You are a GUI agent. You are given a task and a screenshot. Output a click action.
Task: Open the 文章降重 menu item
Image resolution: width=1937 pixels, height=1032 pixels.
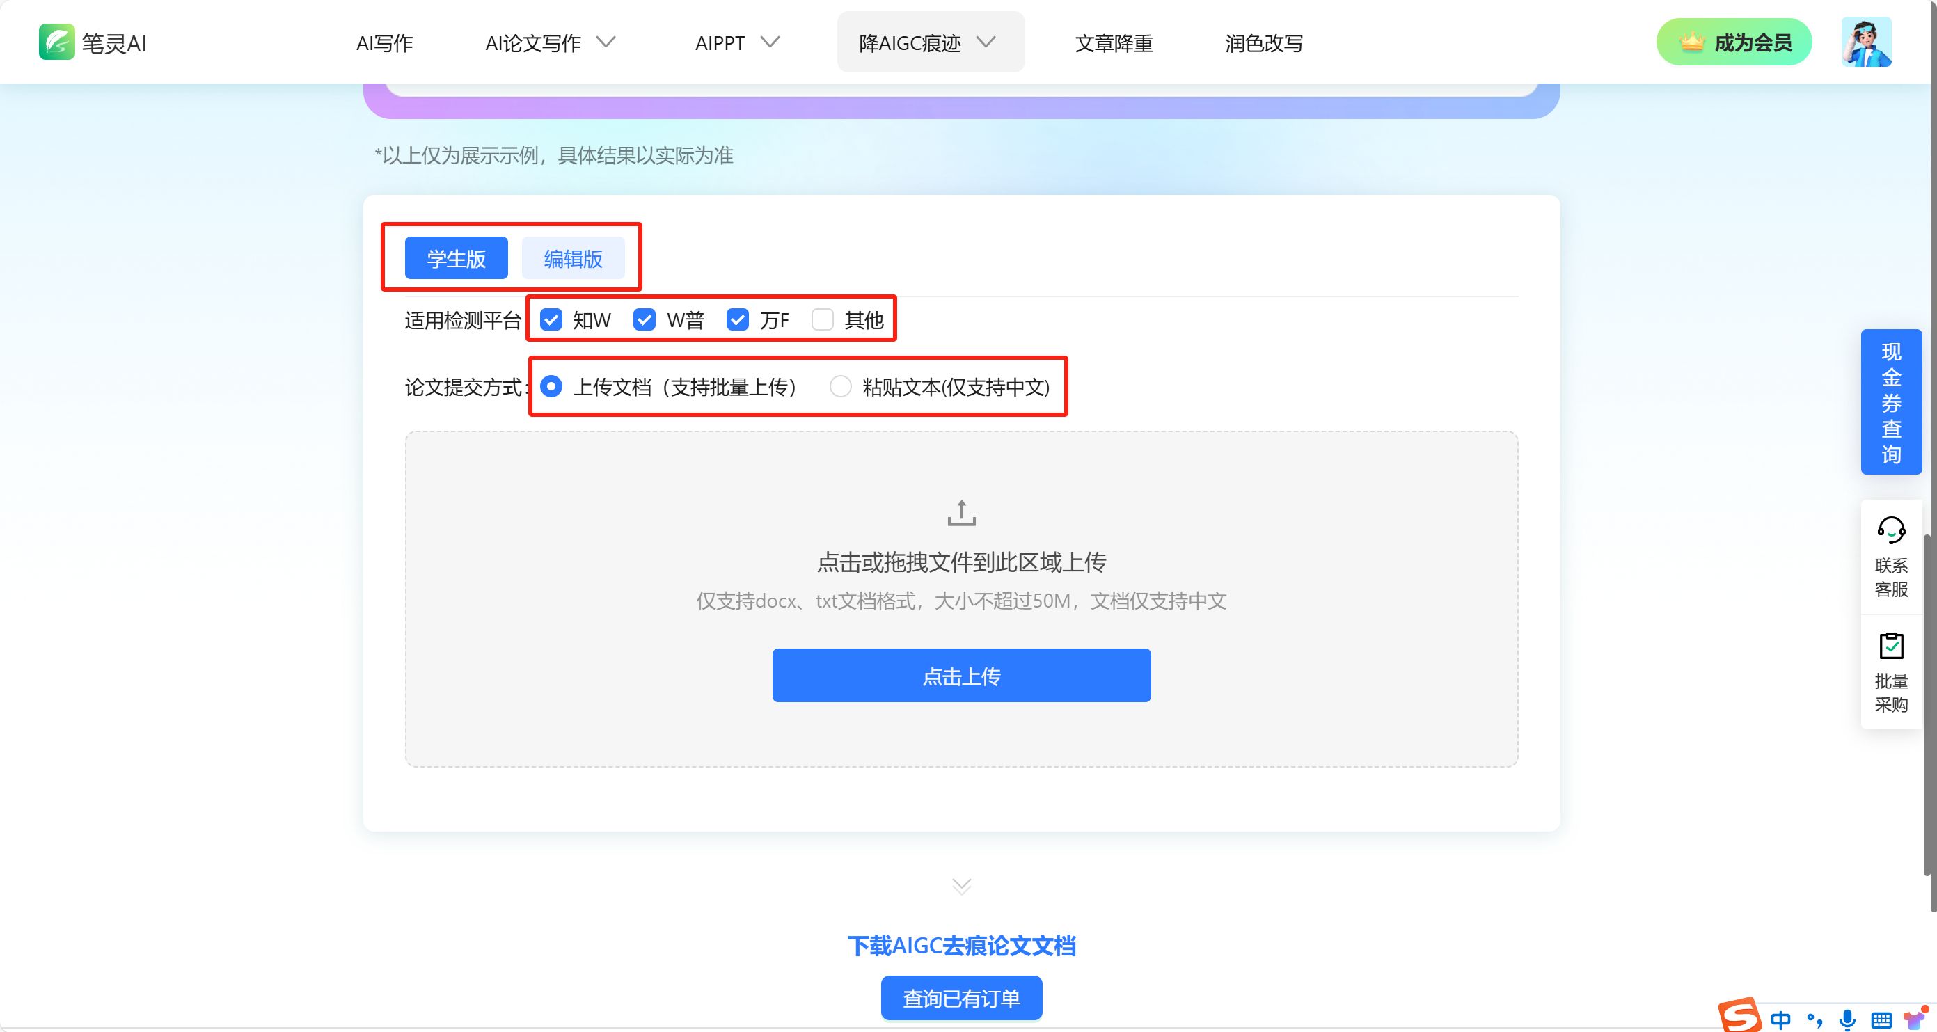tap(1114, 44)
